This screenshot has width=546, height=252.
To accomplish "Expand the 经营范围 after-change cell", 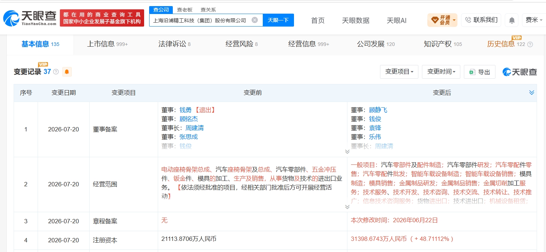I will (347, 207).
